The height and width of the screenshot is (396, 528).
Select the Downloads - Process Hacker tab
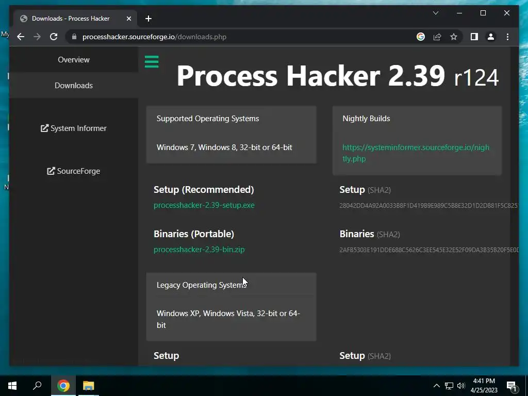[x=76, y=19]
